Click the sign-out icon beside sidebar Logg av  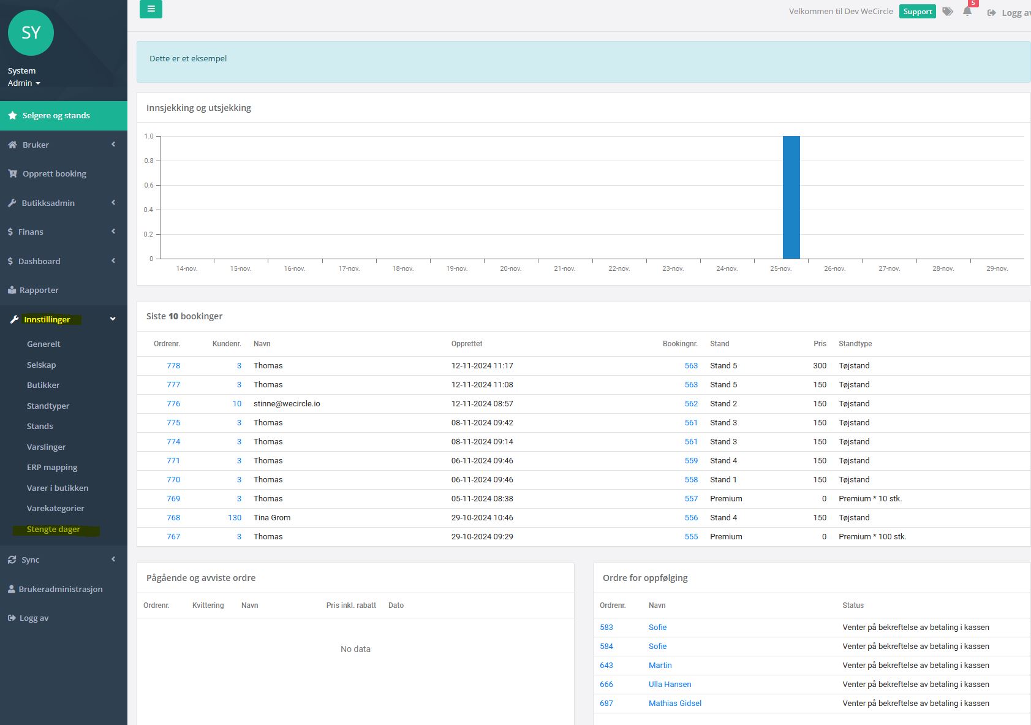pos(12,618)
